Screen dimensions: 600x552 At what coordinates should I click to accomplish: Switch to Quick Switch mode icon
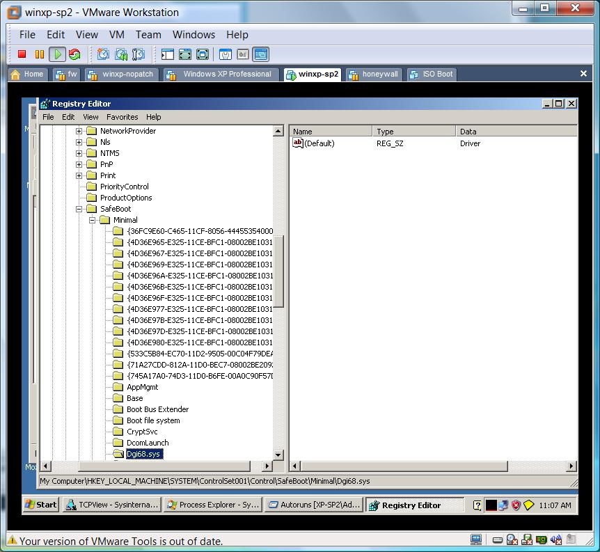pyautogui.click(x=185, y=54)
